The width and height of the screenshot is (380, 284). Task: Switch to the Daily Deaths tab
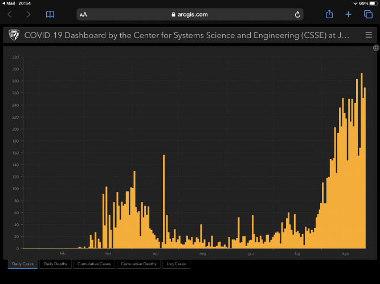pos(56,264)
